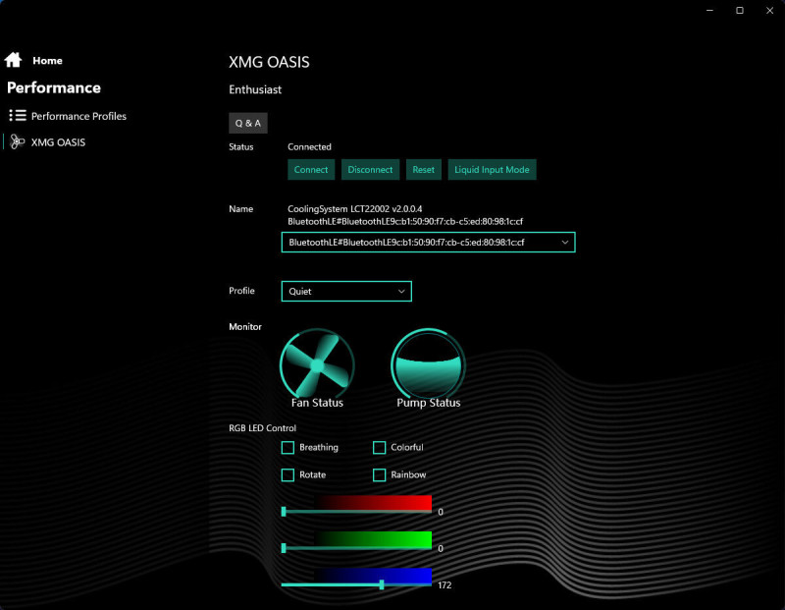785x610 pixels.
Task: Click the red color slider handle
Action: pos(284,511)
